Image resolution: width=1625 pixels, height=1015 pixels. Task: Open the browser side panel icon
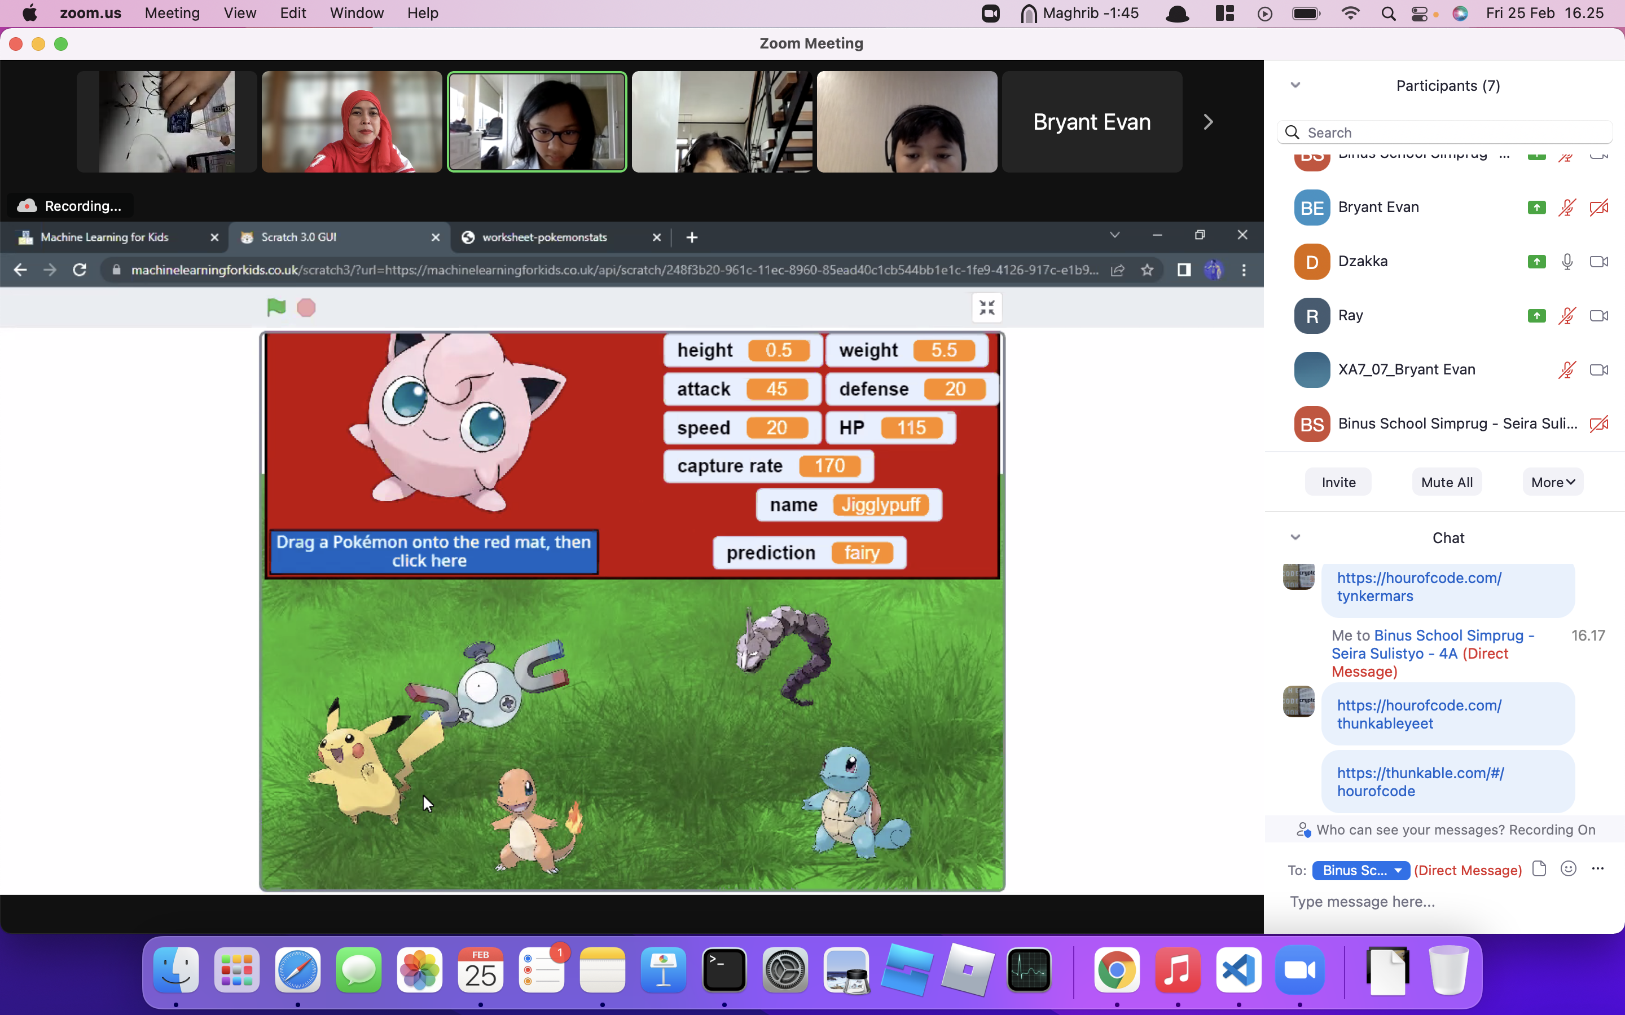[x=1184, y=270]
